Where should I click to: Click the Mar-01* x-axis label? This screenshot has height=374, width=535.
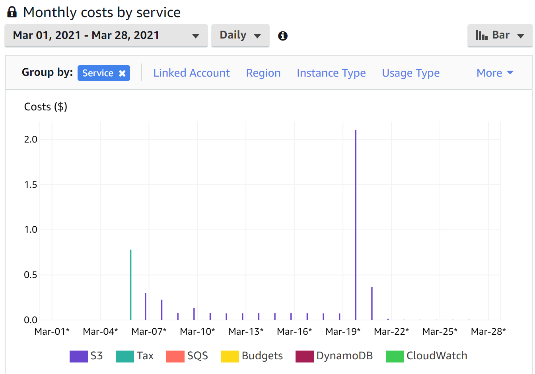52,332
